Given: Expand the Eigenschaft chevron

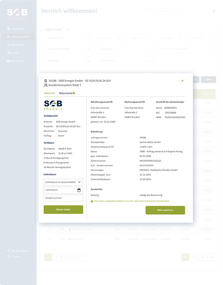Looking at the screenshot, I should [67, 30].
